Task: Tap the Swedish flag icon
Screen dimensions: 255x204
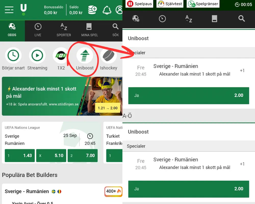Action: tap(54, 192)
